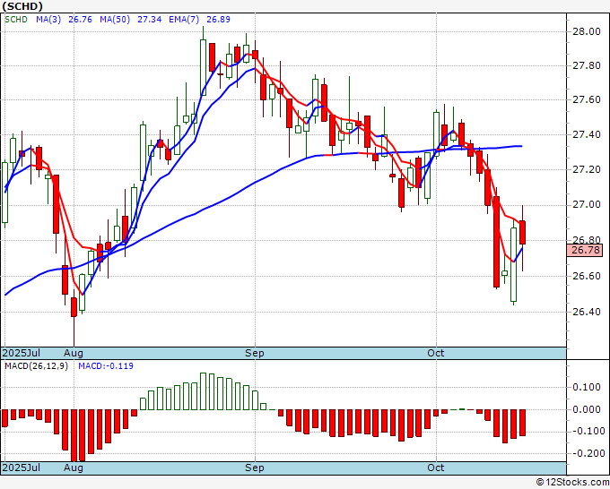Click the MA(50) legend label

click(115, 20)
